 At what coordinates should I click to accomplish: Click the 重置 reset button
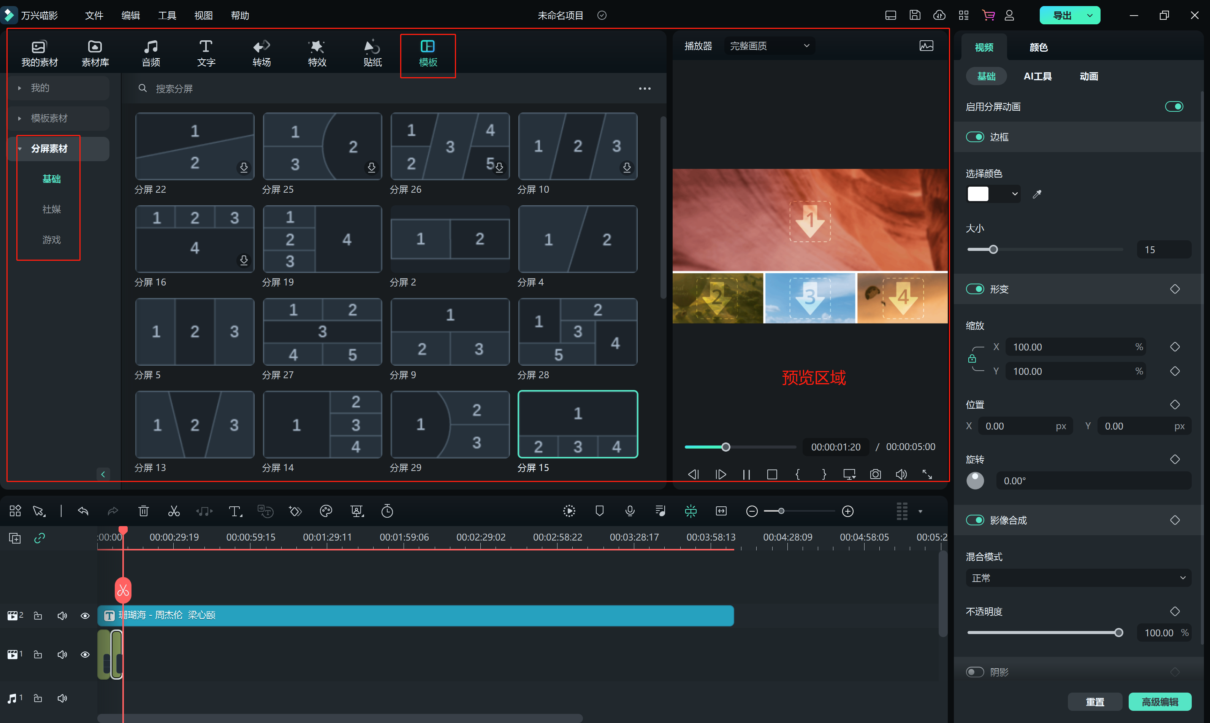tap(1094, 702)
